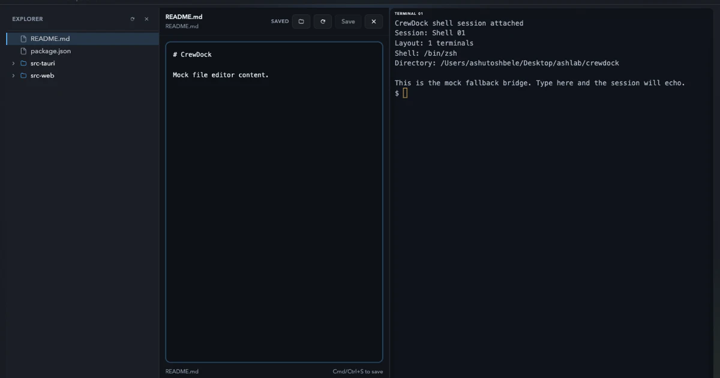Close the README.md editor pane

click(373, 21)
